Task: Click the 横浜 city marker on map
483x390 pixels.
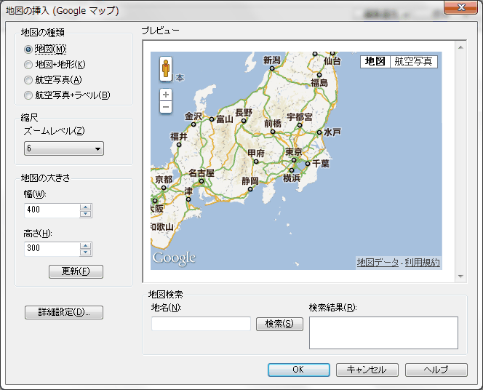Action: tap(292, 170)
